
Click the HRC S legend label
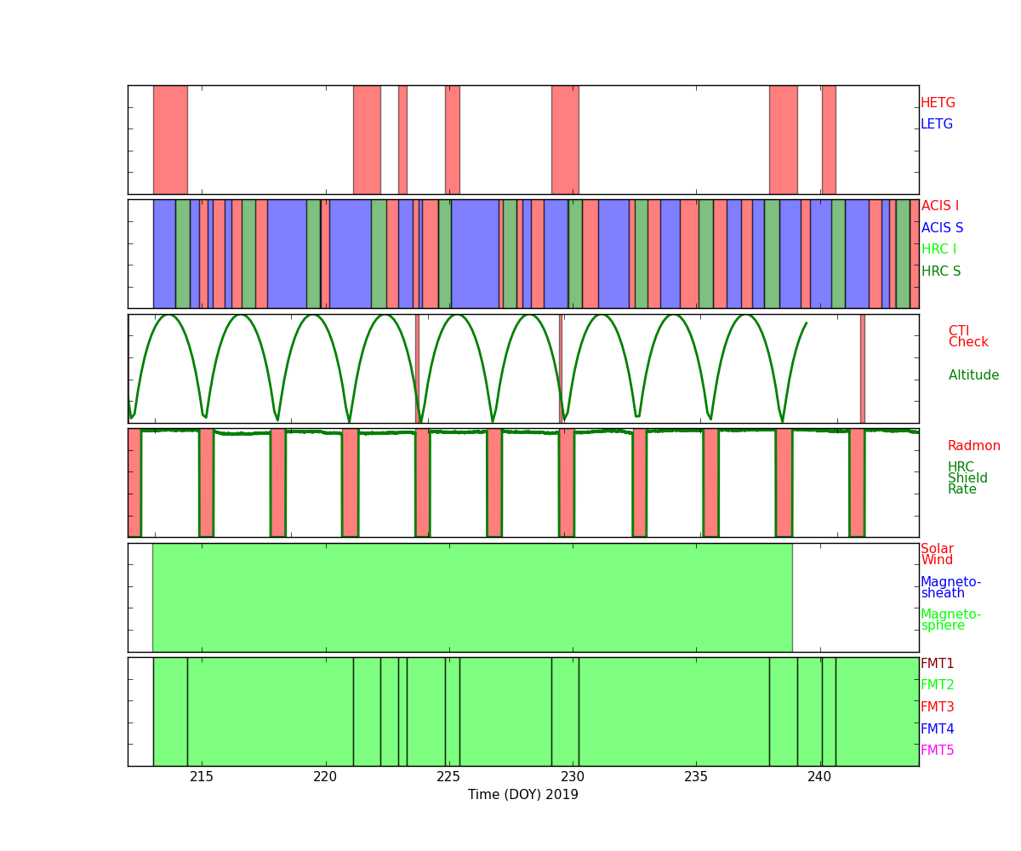click(940, 271)
